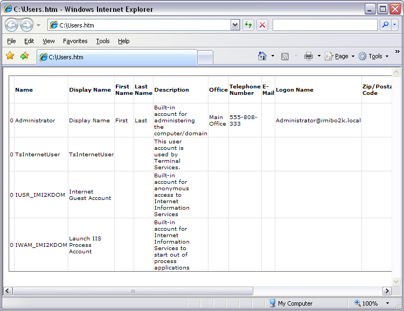
Task: Open the Help menu
Action: click(124, 41)
